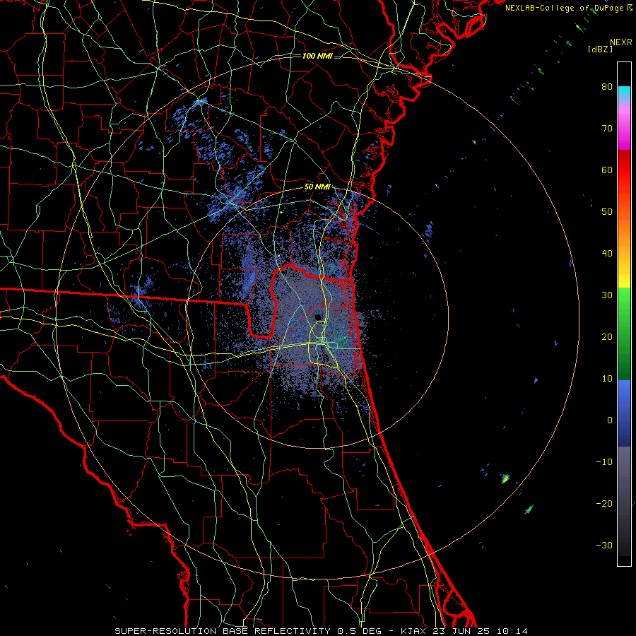Image resolution: width=636 pixels, height=636 pixels.
Task: Click the 80 value on the dBZ scale
Action: click(x=607, y=86)
